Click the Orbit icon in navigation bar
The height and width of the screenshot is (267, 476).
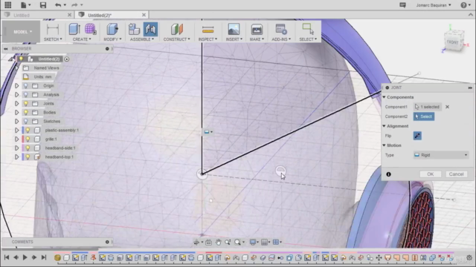[196, 242]
